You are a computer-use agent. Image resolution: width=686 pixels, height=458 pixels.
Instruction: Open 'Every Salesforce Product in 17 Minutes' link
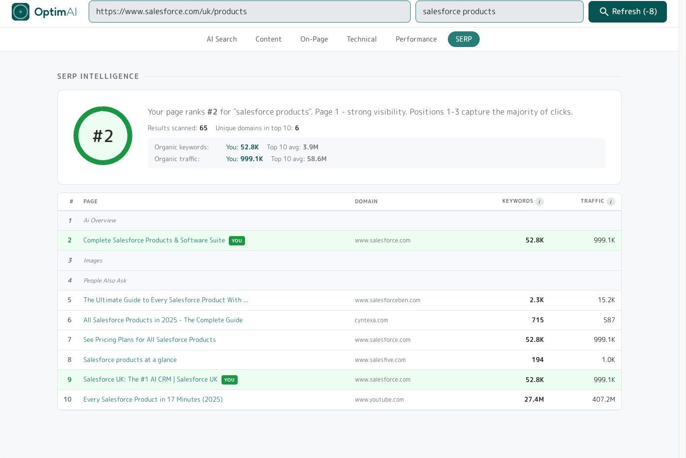coord(153,400)
